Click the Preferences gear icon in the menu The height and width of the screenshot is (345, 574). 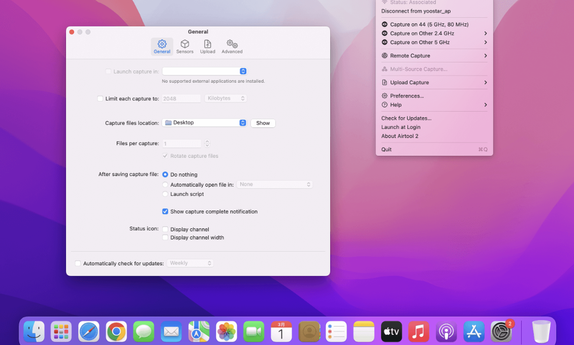[385, 96]
